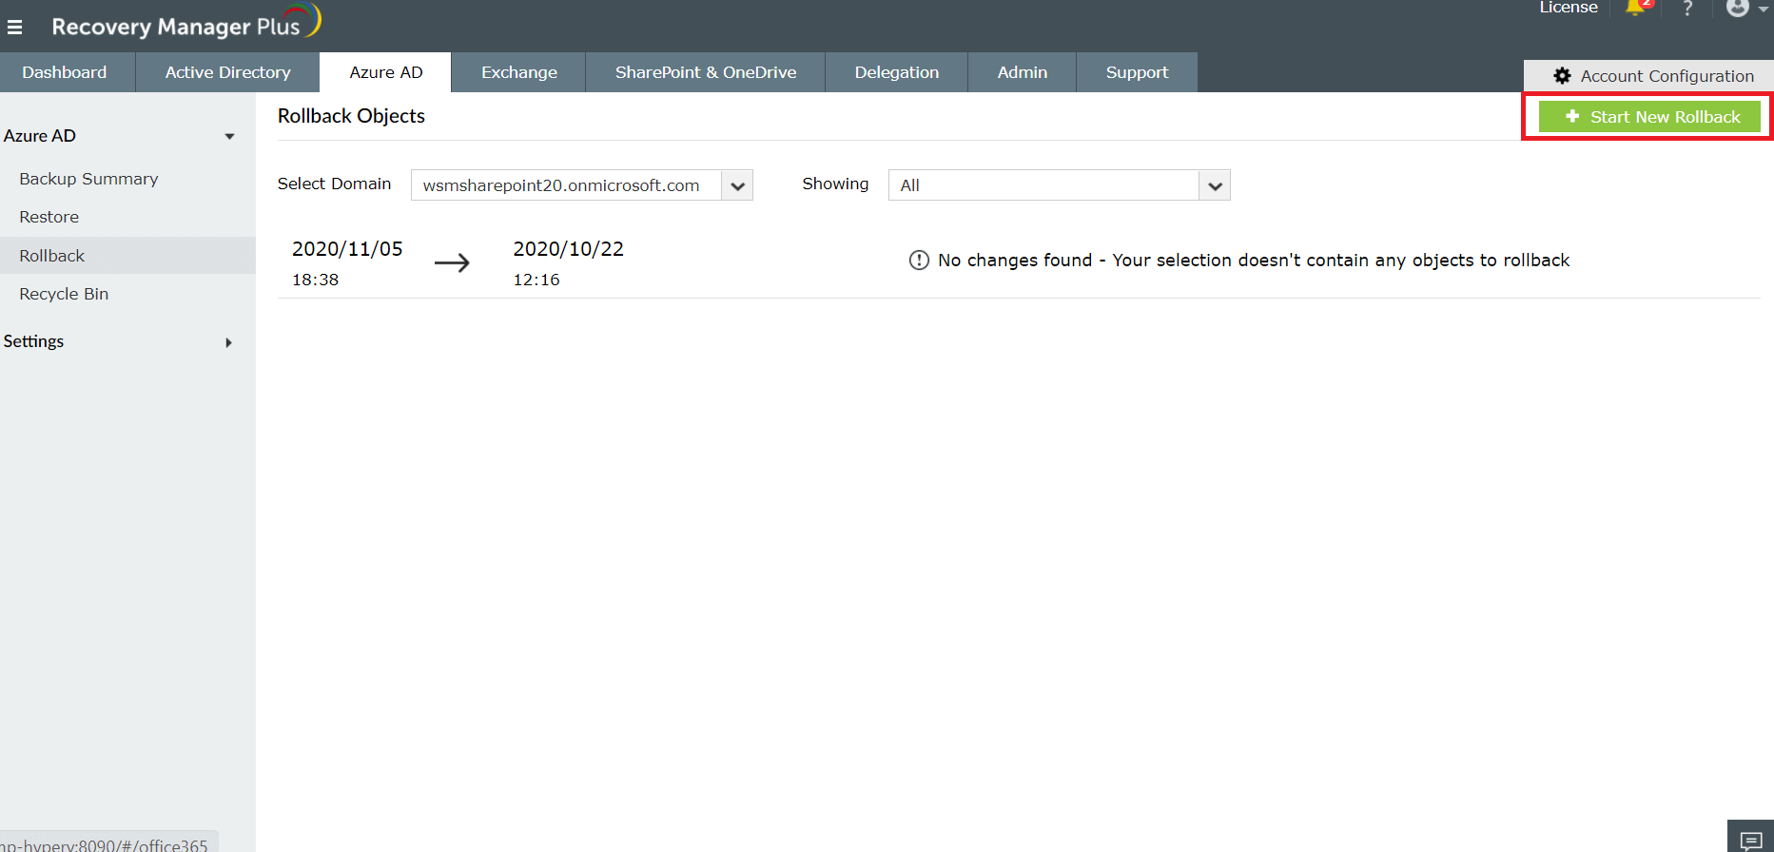Open the Delegation tab
The image size is (1774, 852).
896,72
